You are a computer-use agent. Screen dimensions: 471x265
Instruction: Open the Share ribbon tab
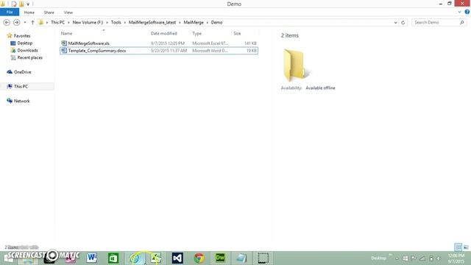(x=49, y=13)
